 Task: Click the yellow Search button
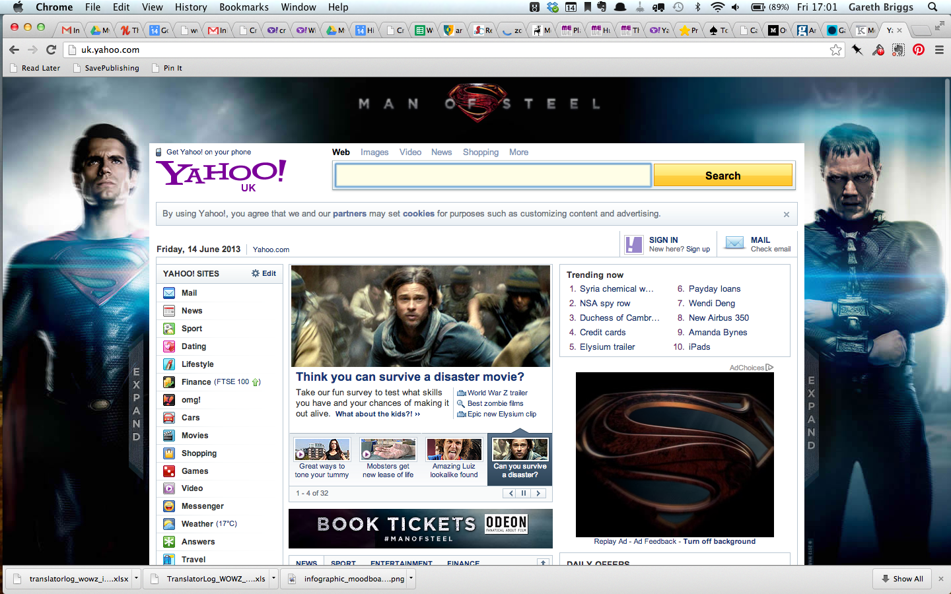click(722, 176)
